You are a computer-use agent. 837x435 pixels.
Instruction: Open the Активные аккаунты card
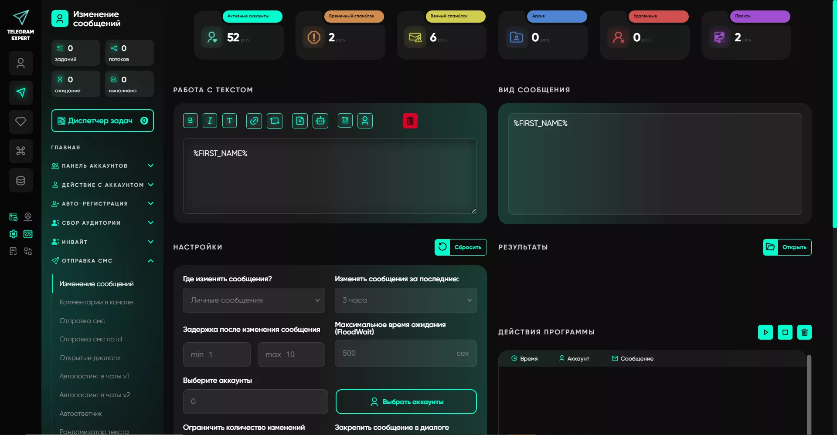[x=239, y=35]
